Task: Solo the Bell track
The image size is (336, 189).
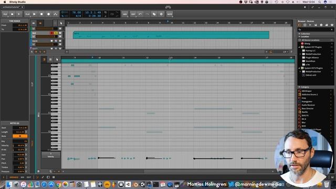Action: tap(56, 33)
